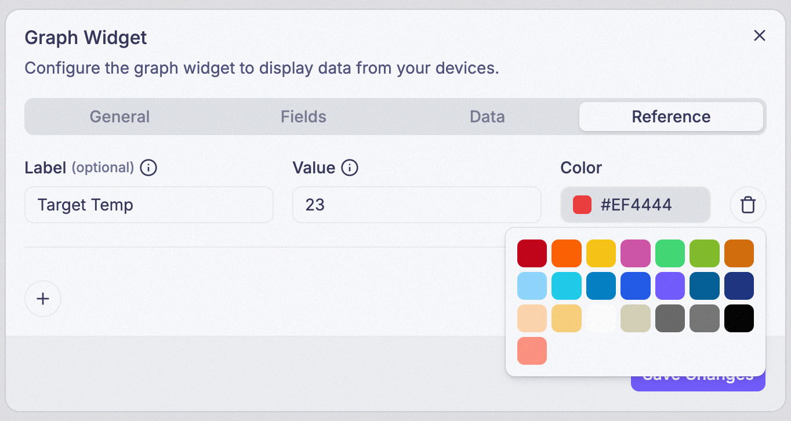Add a new reference with plus icon
791x421 pixels.
click(43, 299)
